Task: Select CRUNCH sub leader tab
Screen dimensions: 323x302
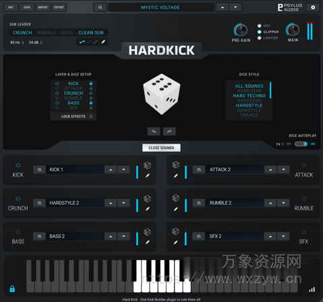Action: [x=22, y=33]
